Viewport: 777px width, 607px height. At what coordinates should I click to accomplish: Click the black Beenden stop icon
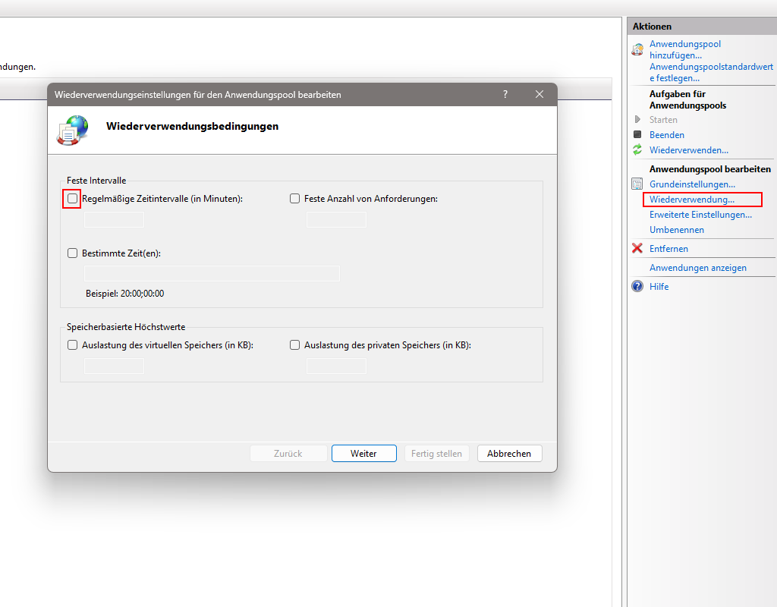click(x=637, y=135)
